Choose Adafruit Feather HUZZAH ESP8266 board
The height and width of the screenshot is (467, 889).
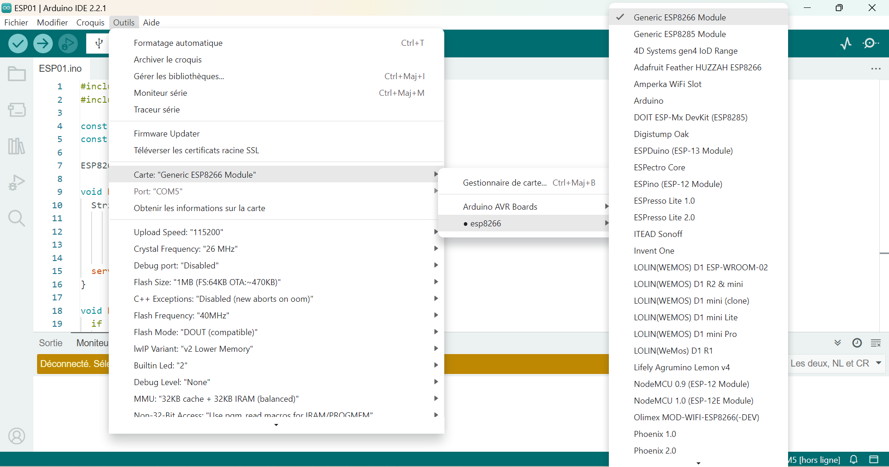(698, 68)
